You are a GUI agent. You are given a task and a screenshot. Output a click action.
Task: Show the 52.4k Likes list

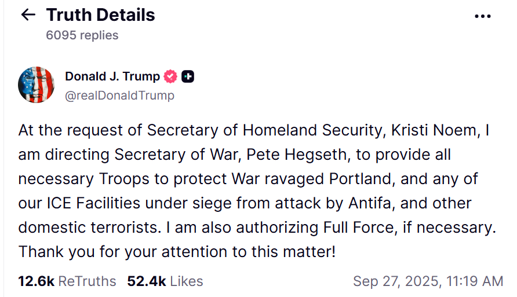click(x=165, y=281)
